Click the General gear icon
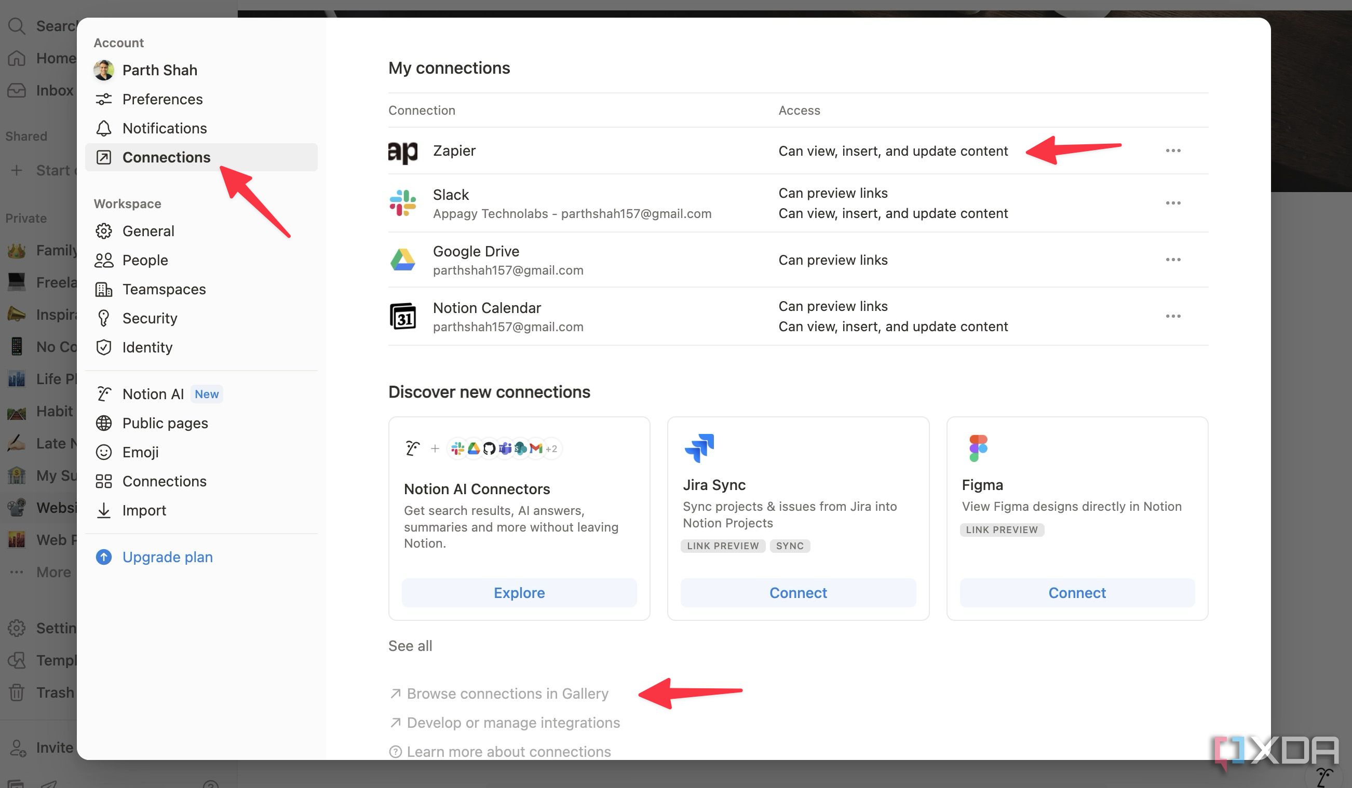The height and width of the screenshot is (788, 1352). (x=103, y=231)
